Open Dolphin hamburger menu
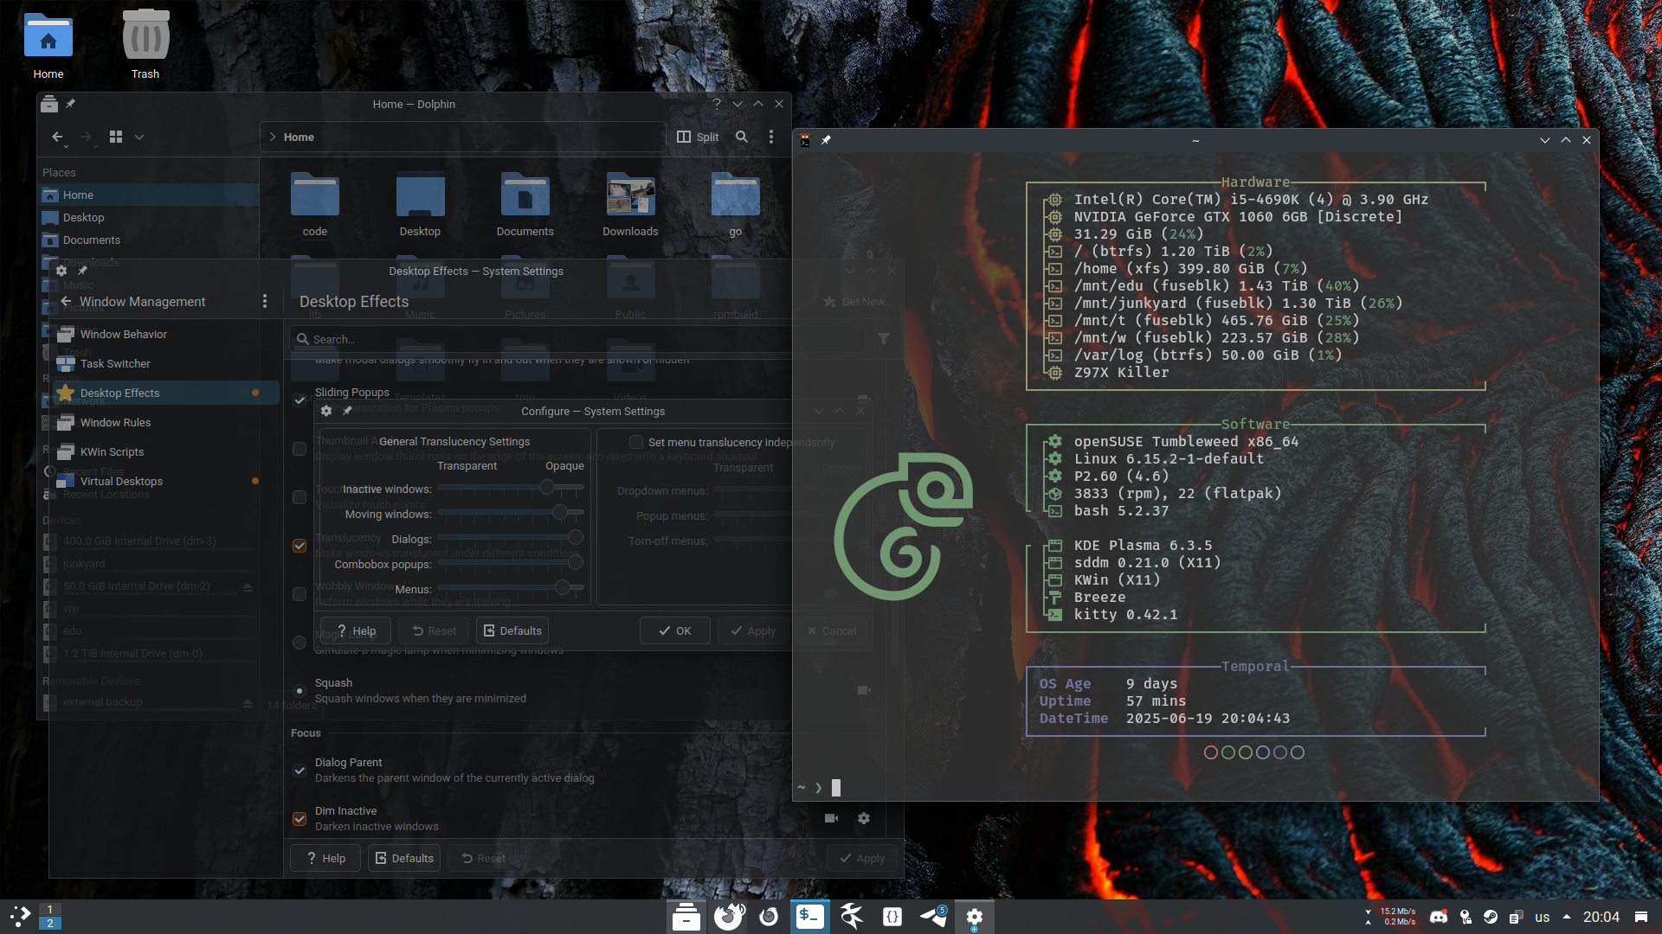 771,137
